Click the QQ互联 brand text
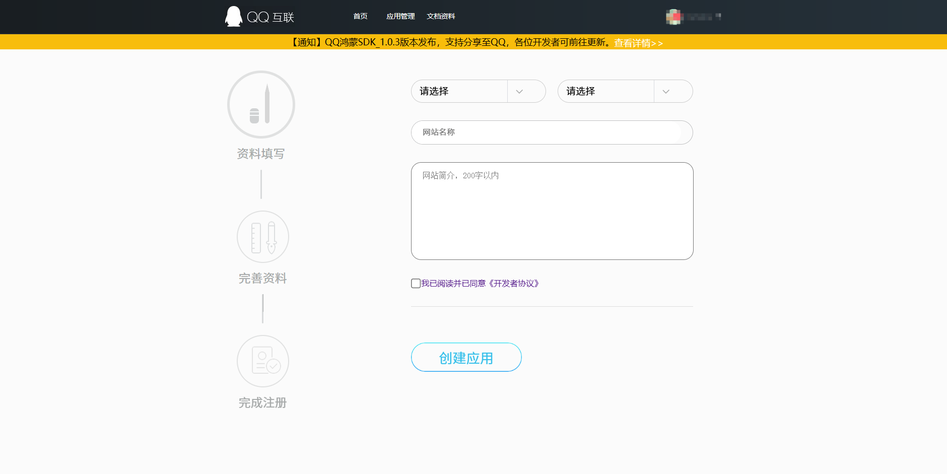This screenshot has height=474, width=947. point(270,17)
